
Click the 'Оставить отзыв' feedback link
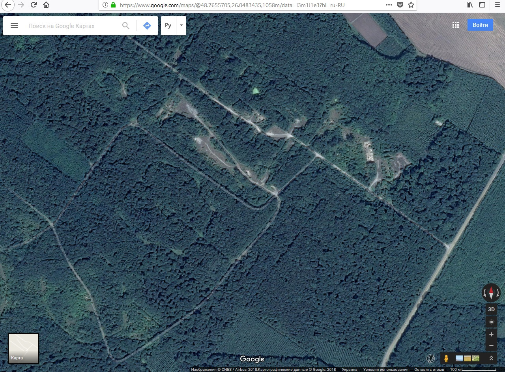pyautogui.click(x=429, y=370)
